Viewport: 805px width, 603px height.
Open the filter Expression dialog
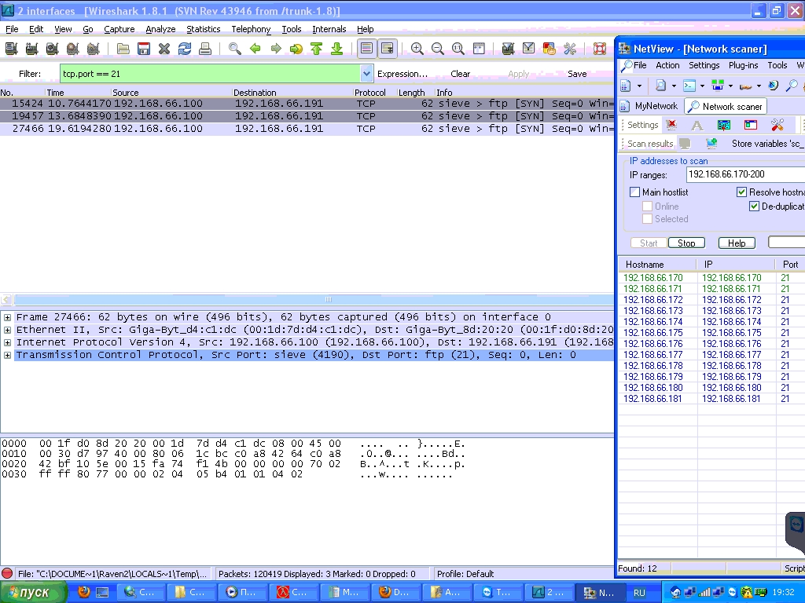[402, 74]
